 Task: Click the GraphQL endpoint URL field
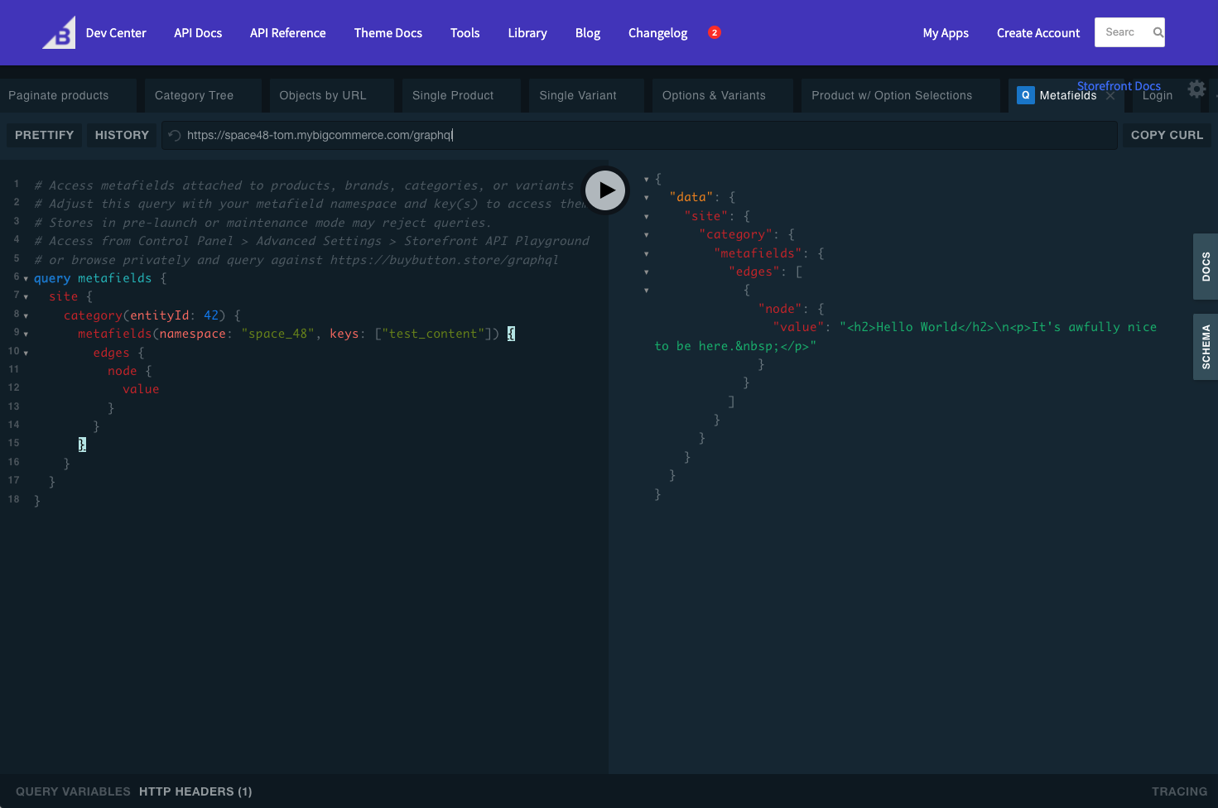tap(639, 135)
